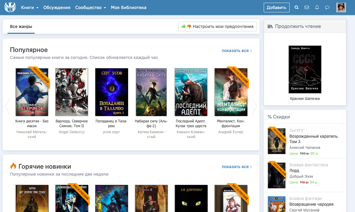Open author Николай Метельский
Image resolution: width=355 pixels, height=212 pixels.
(32, 134)
